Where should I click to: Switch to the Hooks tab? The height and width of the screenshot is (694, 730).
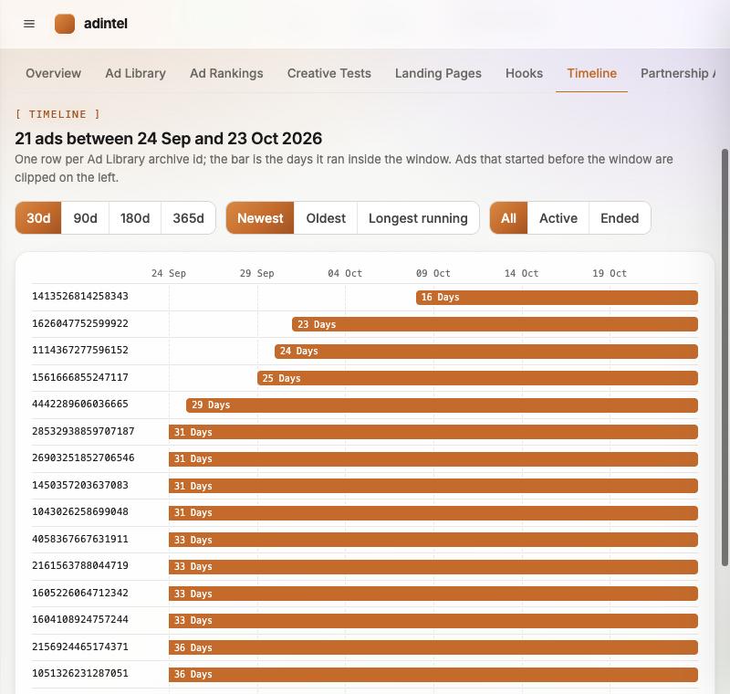click(x=524, y=74)
